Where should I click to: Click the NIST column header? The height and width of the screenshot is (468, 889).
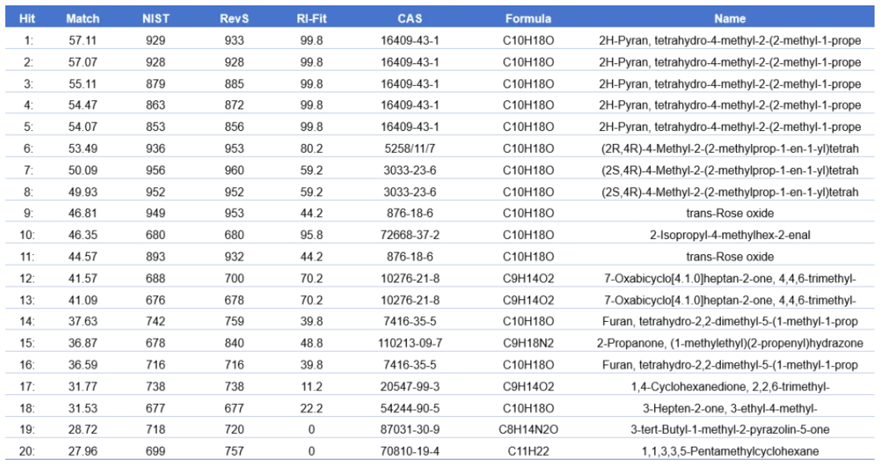click(x=156, y=18)
